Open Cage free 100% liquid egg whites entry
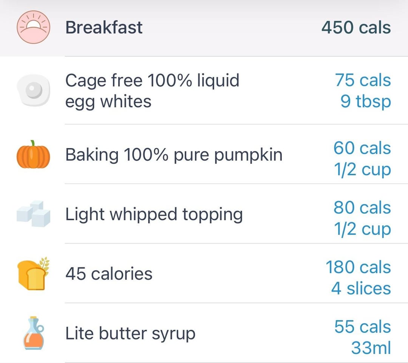Screen dimensions: 408x363 (x=204, y=90)
